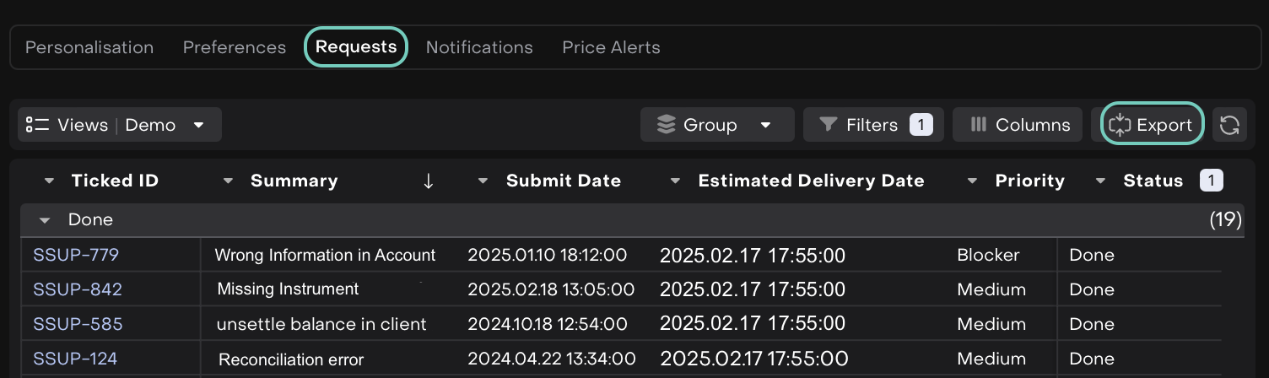Click the Columns bars icon

[x=979, y=125]
